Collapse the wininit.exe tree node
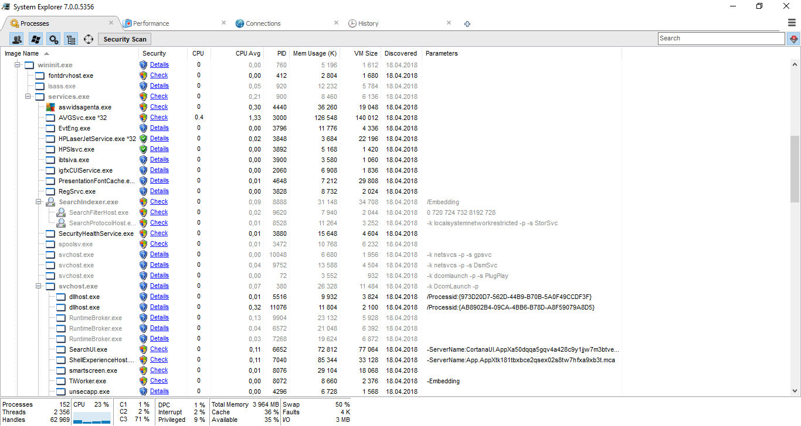Screen dimensions: 801x426 (17, 65)
